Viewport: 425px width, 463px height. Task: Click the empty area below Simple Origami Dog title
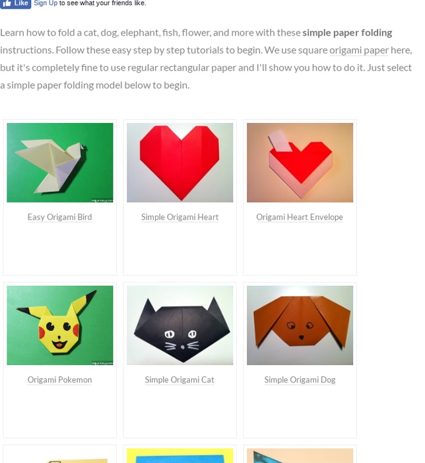tap(300, 412)
